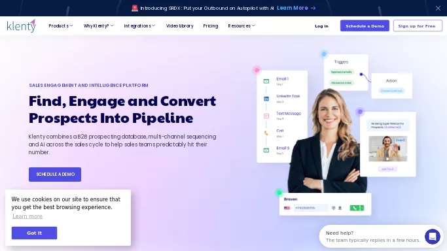Click the phone number field in dialer
Screen dimensions: 447x251
[x=311, y=208]
